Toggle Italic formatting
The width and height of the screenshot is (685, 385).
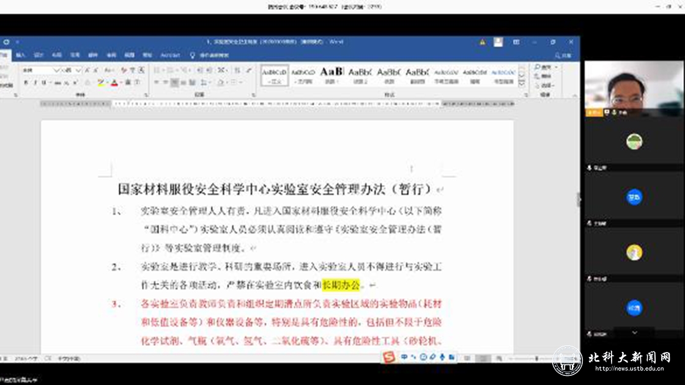pos(35,82)
